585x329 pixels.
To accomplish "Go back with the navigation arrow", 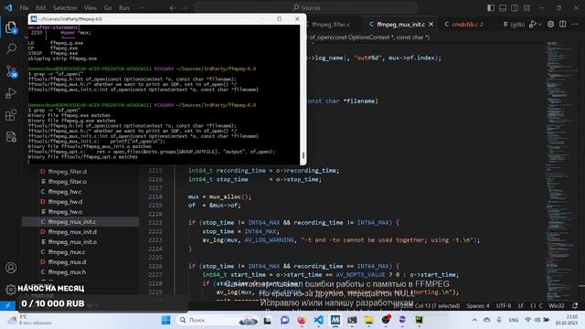I will [x=173, y=8].
